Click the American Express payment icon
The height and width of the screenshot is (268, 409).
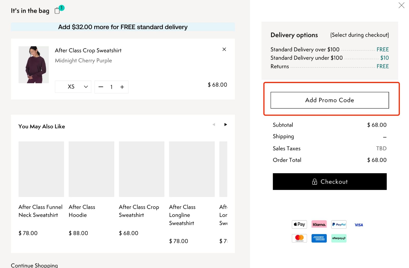point(319,238)
